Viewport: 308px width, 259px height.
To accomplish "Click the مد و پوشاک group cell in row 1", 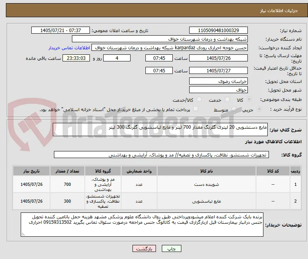I will pyautogui.click(x=103, y=184).
